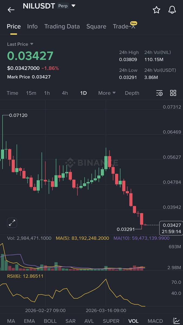Click the 0.03427 current price label on axis
The width and height of the screenshot is (183, 325).
coord(171,228)
